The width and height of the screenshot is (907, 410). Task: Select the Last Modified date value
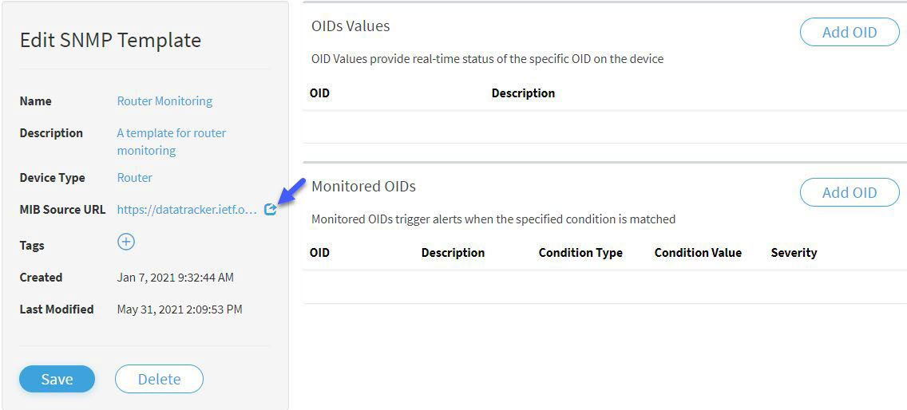coord(180,309)
